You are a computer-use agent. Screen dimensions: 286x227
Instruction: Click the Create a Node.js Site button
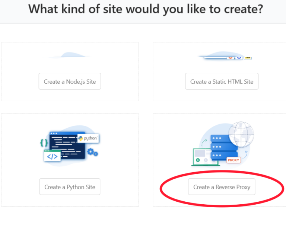[70, 81]
